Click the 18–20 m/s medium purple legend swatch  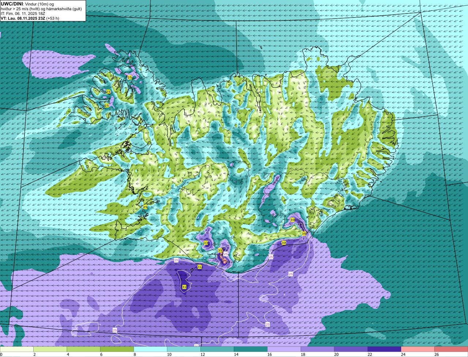pos(318,349)
